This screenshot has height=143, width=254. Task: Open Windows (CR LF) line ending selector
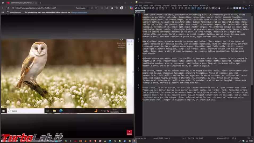coord(223,138)
